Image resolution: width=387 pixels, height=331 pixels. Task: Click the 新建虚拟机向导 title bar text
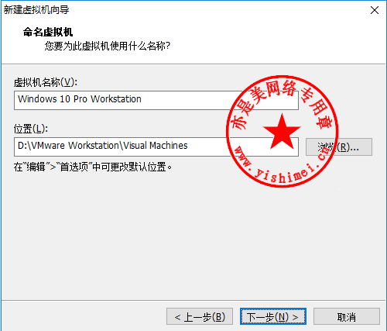36,10
